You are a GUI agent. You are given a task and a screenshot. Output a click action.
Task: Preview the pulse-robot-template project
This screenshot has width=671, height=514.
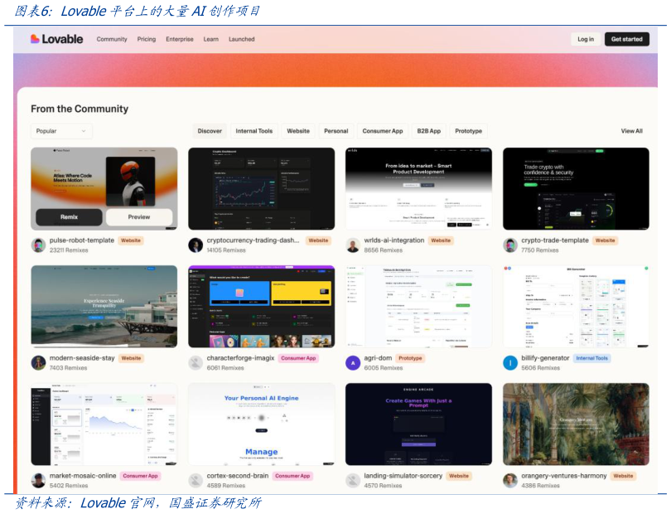[x=139, y=217]
